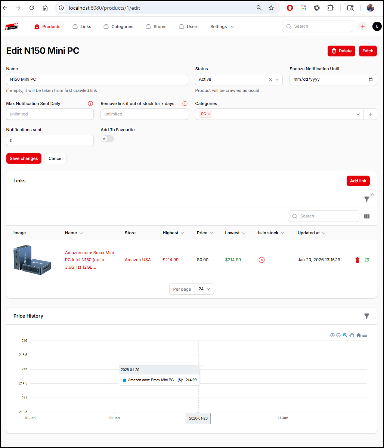Open the Price History filter icon

point(366,316)
